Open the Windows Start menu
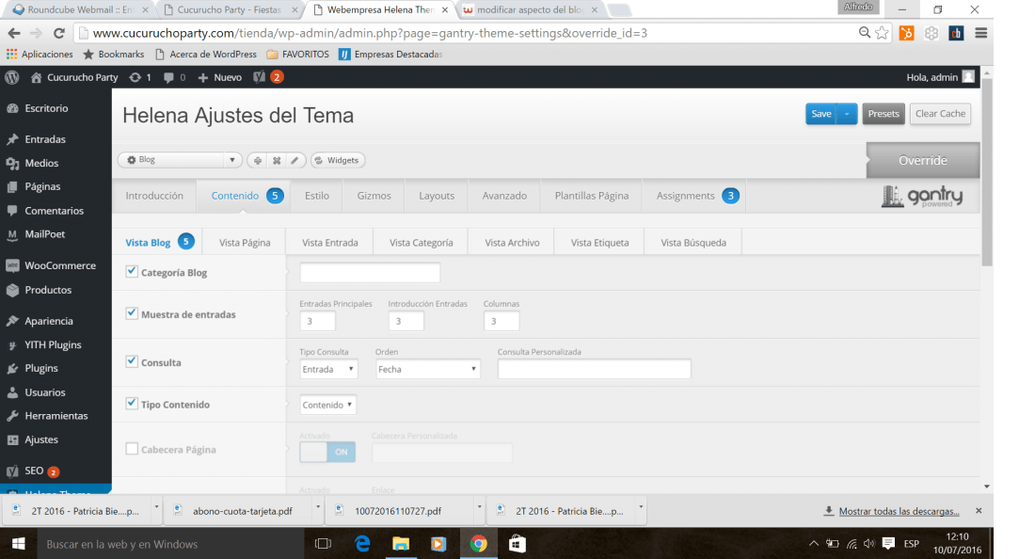1035x559 pixels. (19, 544)
